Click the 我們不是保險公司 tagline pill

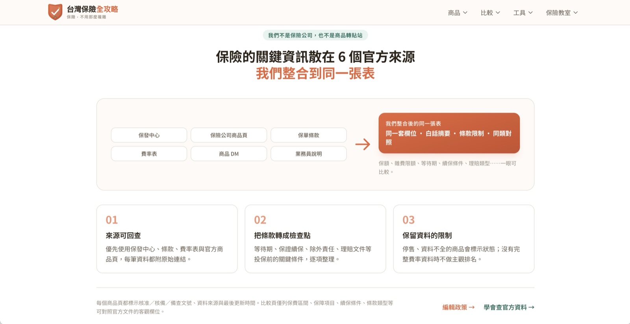(x=315, y=35)
